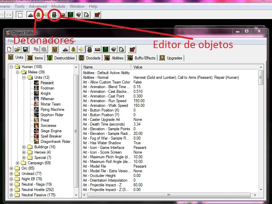
Task: Select 'Abilities - Normal' property row
Action: [170, 77]
